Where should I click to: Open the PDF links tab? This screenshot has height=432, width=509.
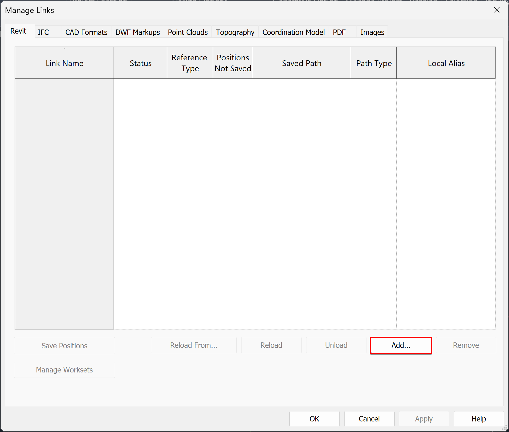339,32
